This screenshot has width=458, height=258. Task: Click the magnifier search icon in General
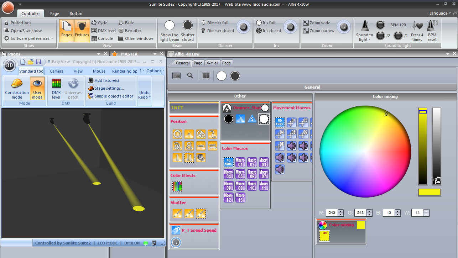[x=190, y=76]
